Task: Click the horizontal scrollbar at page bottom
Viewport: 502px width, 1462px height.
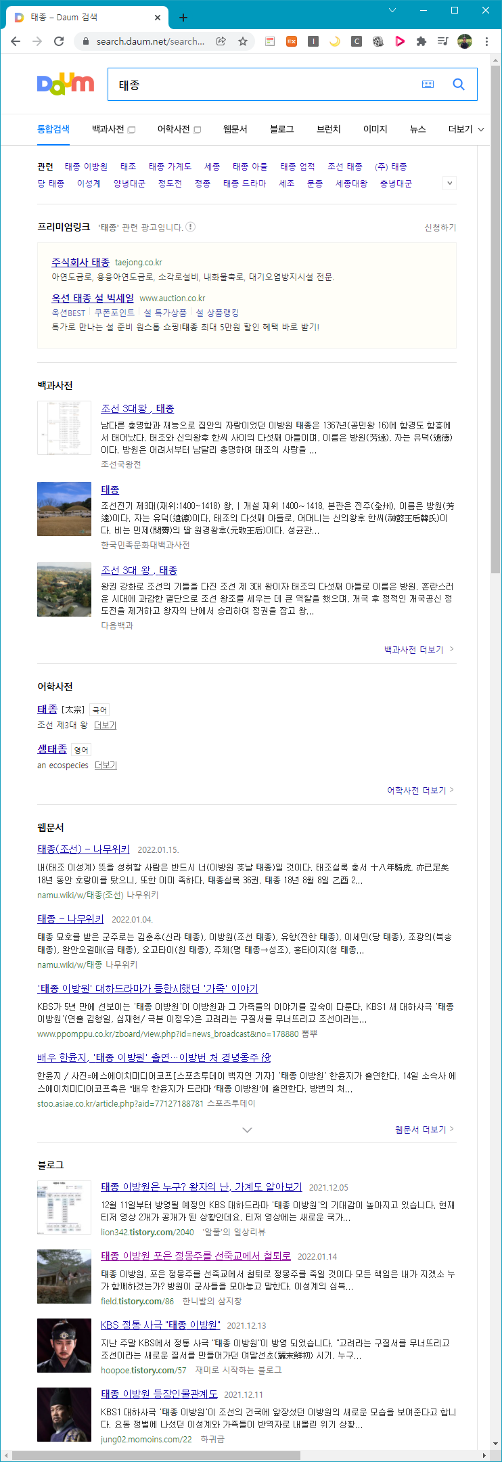Action: pos(156,1455)
